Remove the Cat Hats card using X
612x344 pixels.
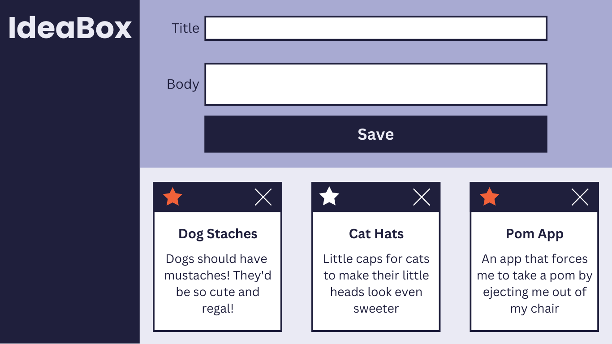tap(422, 197)
